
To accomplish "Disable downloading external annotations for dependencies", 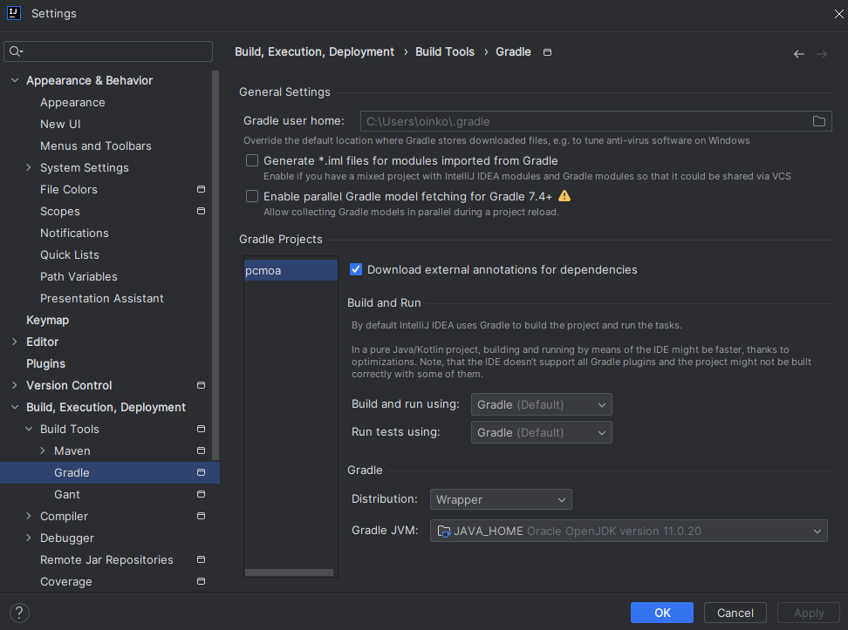I will coord(356,269).
